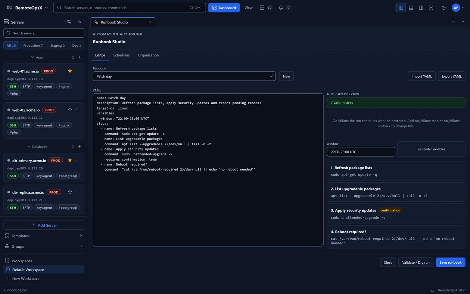Open more options for db-replica.acme.io

pyautogui.click(x=77, y=192)
